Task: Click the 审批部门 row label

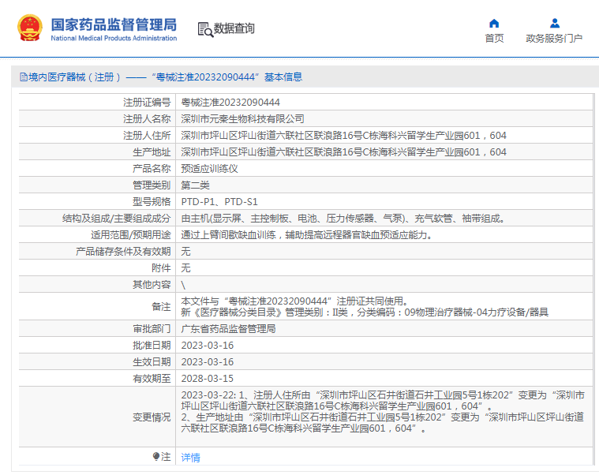Action: pyautogui.click(x=152, y=329)
